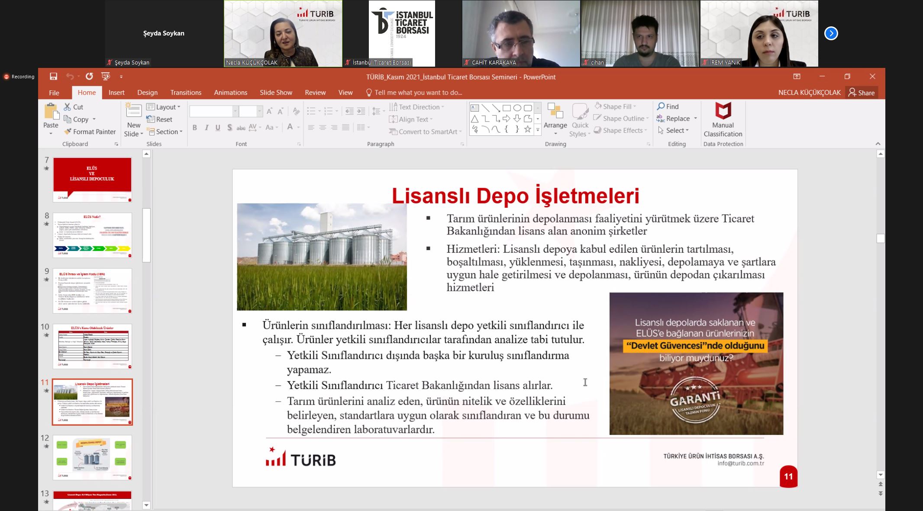Viewport: 923px width, 511px height.
Task: Click scroll-up arrow of thumbnail pane
Action: click(x=146, y=154)
